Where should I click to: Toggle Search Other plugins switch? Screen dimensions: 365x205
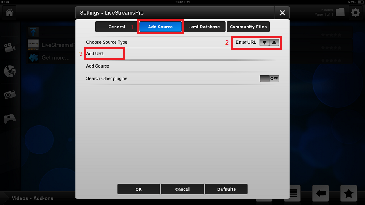269,78
